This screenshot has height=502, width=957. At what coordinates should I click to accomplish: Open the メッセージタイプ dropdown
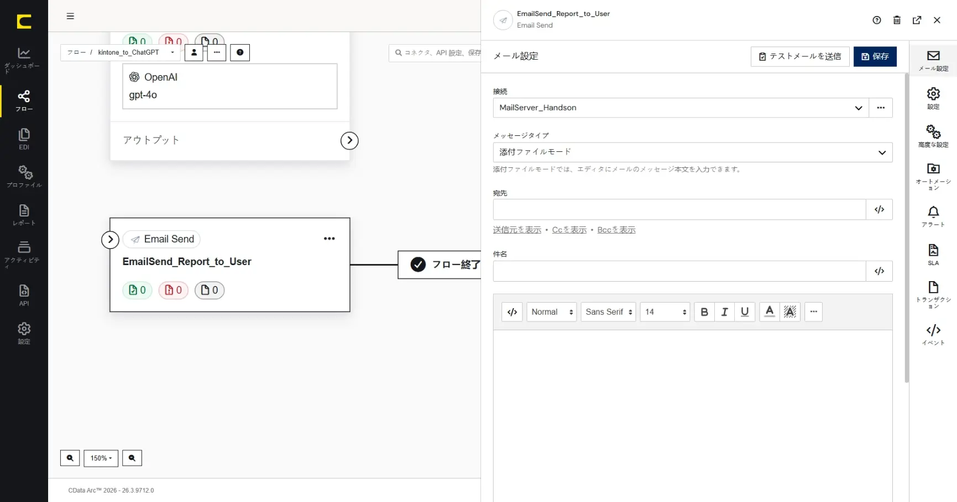click(x=693, y=152)
